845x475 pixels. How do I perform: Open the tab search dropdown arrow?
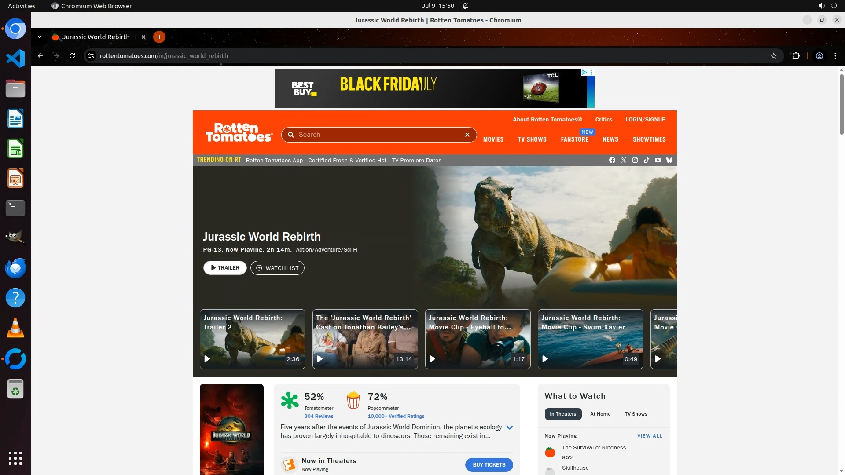point(40,37)
